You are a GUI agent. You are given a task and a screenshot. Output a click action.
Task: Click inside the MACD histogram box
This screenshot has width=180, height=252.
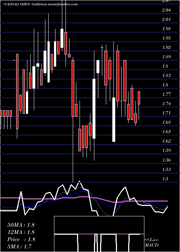(x=99, y=234)
